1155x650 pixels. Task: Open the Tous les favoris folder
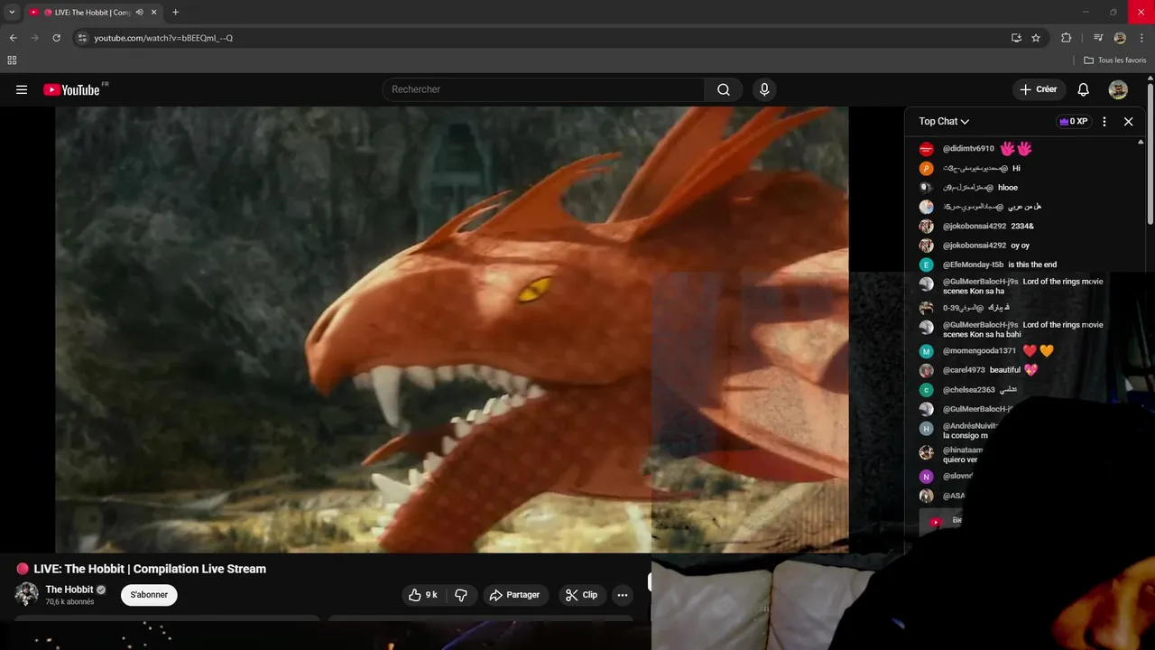click(x=1114, y=60)
